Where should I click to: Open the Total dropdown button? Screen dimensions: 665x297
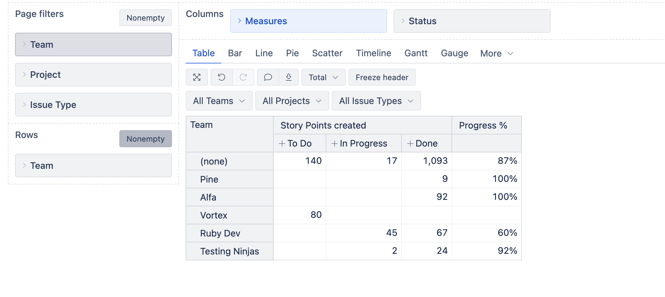pyautogui.click(x=323, y=77)
